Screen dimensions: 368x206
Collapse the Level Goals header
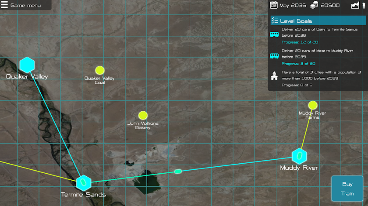[318, 21]
